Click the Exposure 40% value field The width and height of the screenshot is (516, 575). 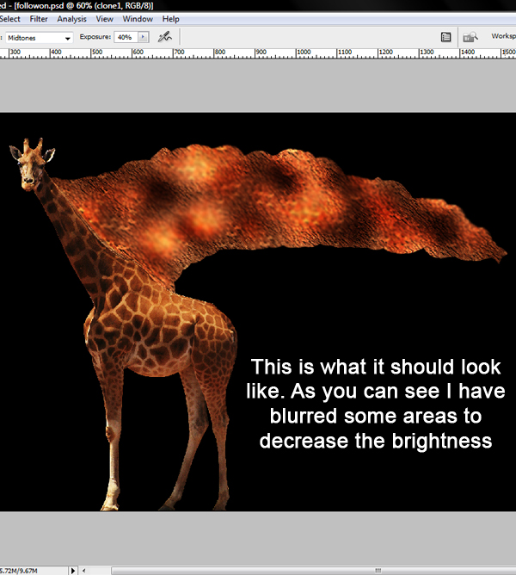(x=126, y=37)
